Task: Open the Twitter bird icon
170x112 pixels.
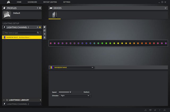Action: pyautogui.click(x=155, y=110)
